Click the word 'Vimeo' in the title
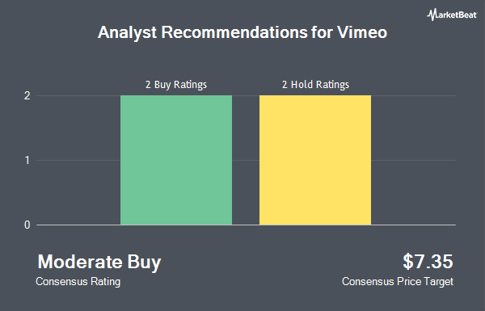The width and height of the screenshot is (485, 311). pos(362,32)
